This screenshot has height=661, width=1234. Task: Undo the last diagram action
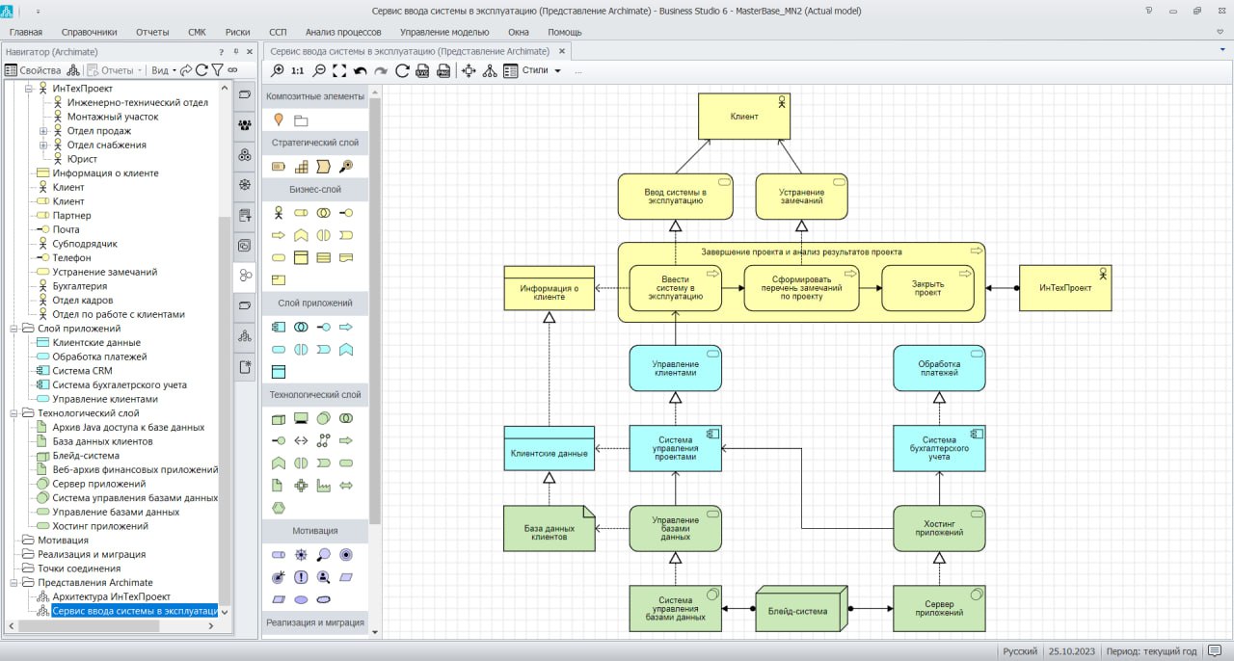[360, 70]
